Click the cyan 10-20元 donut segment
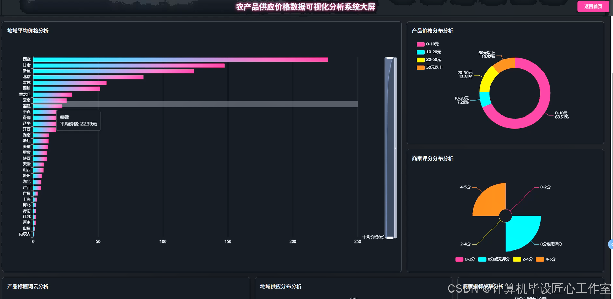 (485, 99)
